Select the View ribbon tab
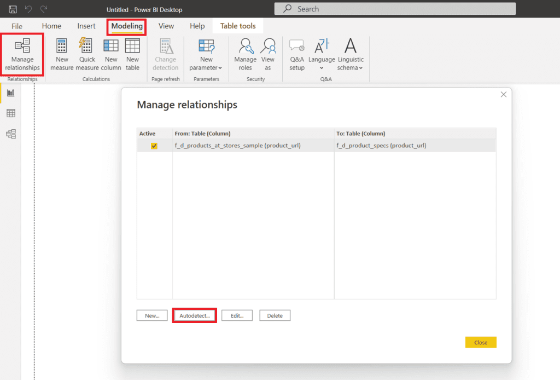The width and height of the screenshot is (560, 380). 166,26
